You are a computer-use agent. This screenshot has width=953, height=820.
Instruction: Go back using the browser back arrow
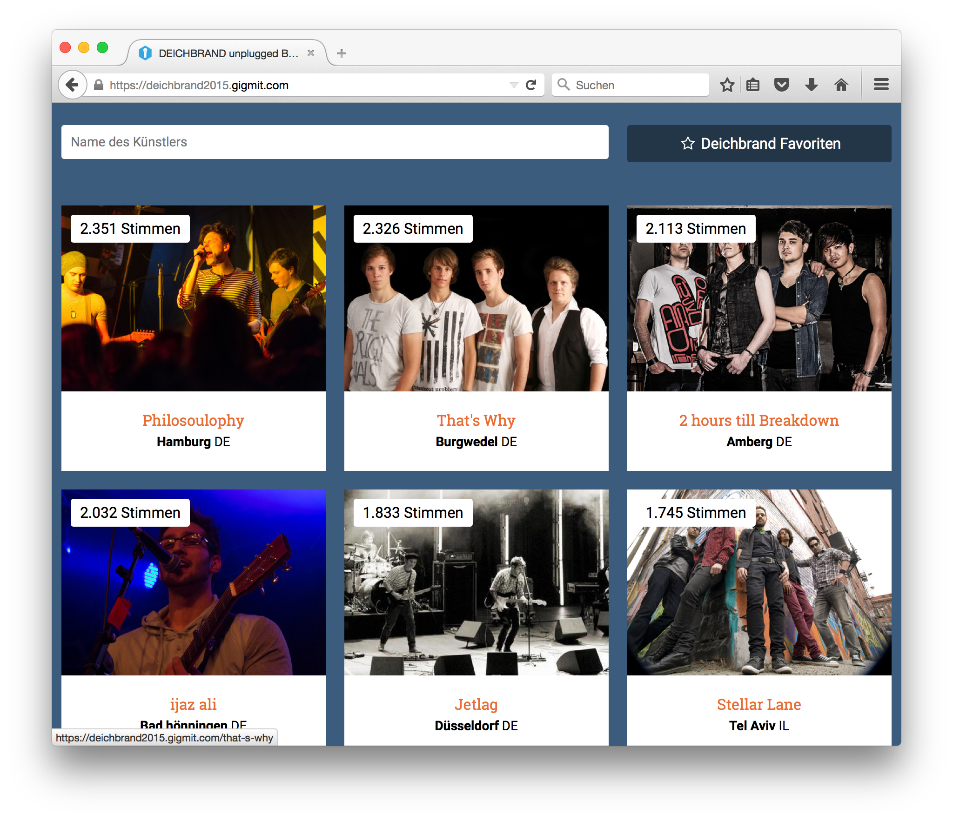pos(72,85)
